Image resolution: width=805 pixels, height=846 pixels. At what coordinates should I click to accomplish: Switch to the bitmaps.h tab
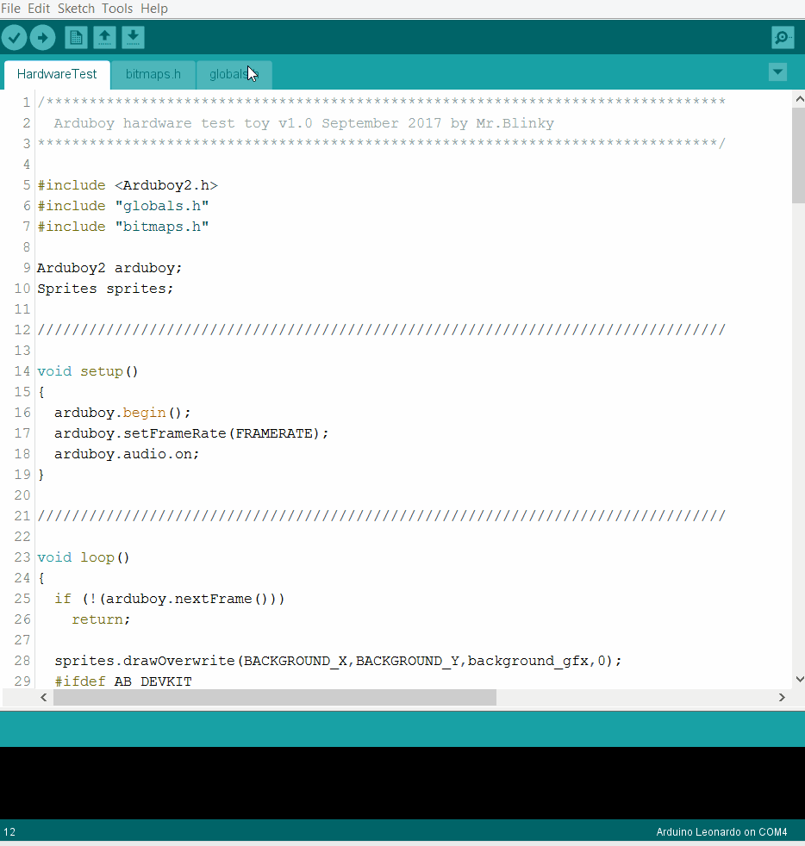153,74
